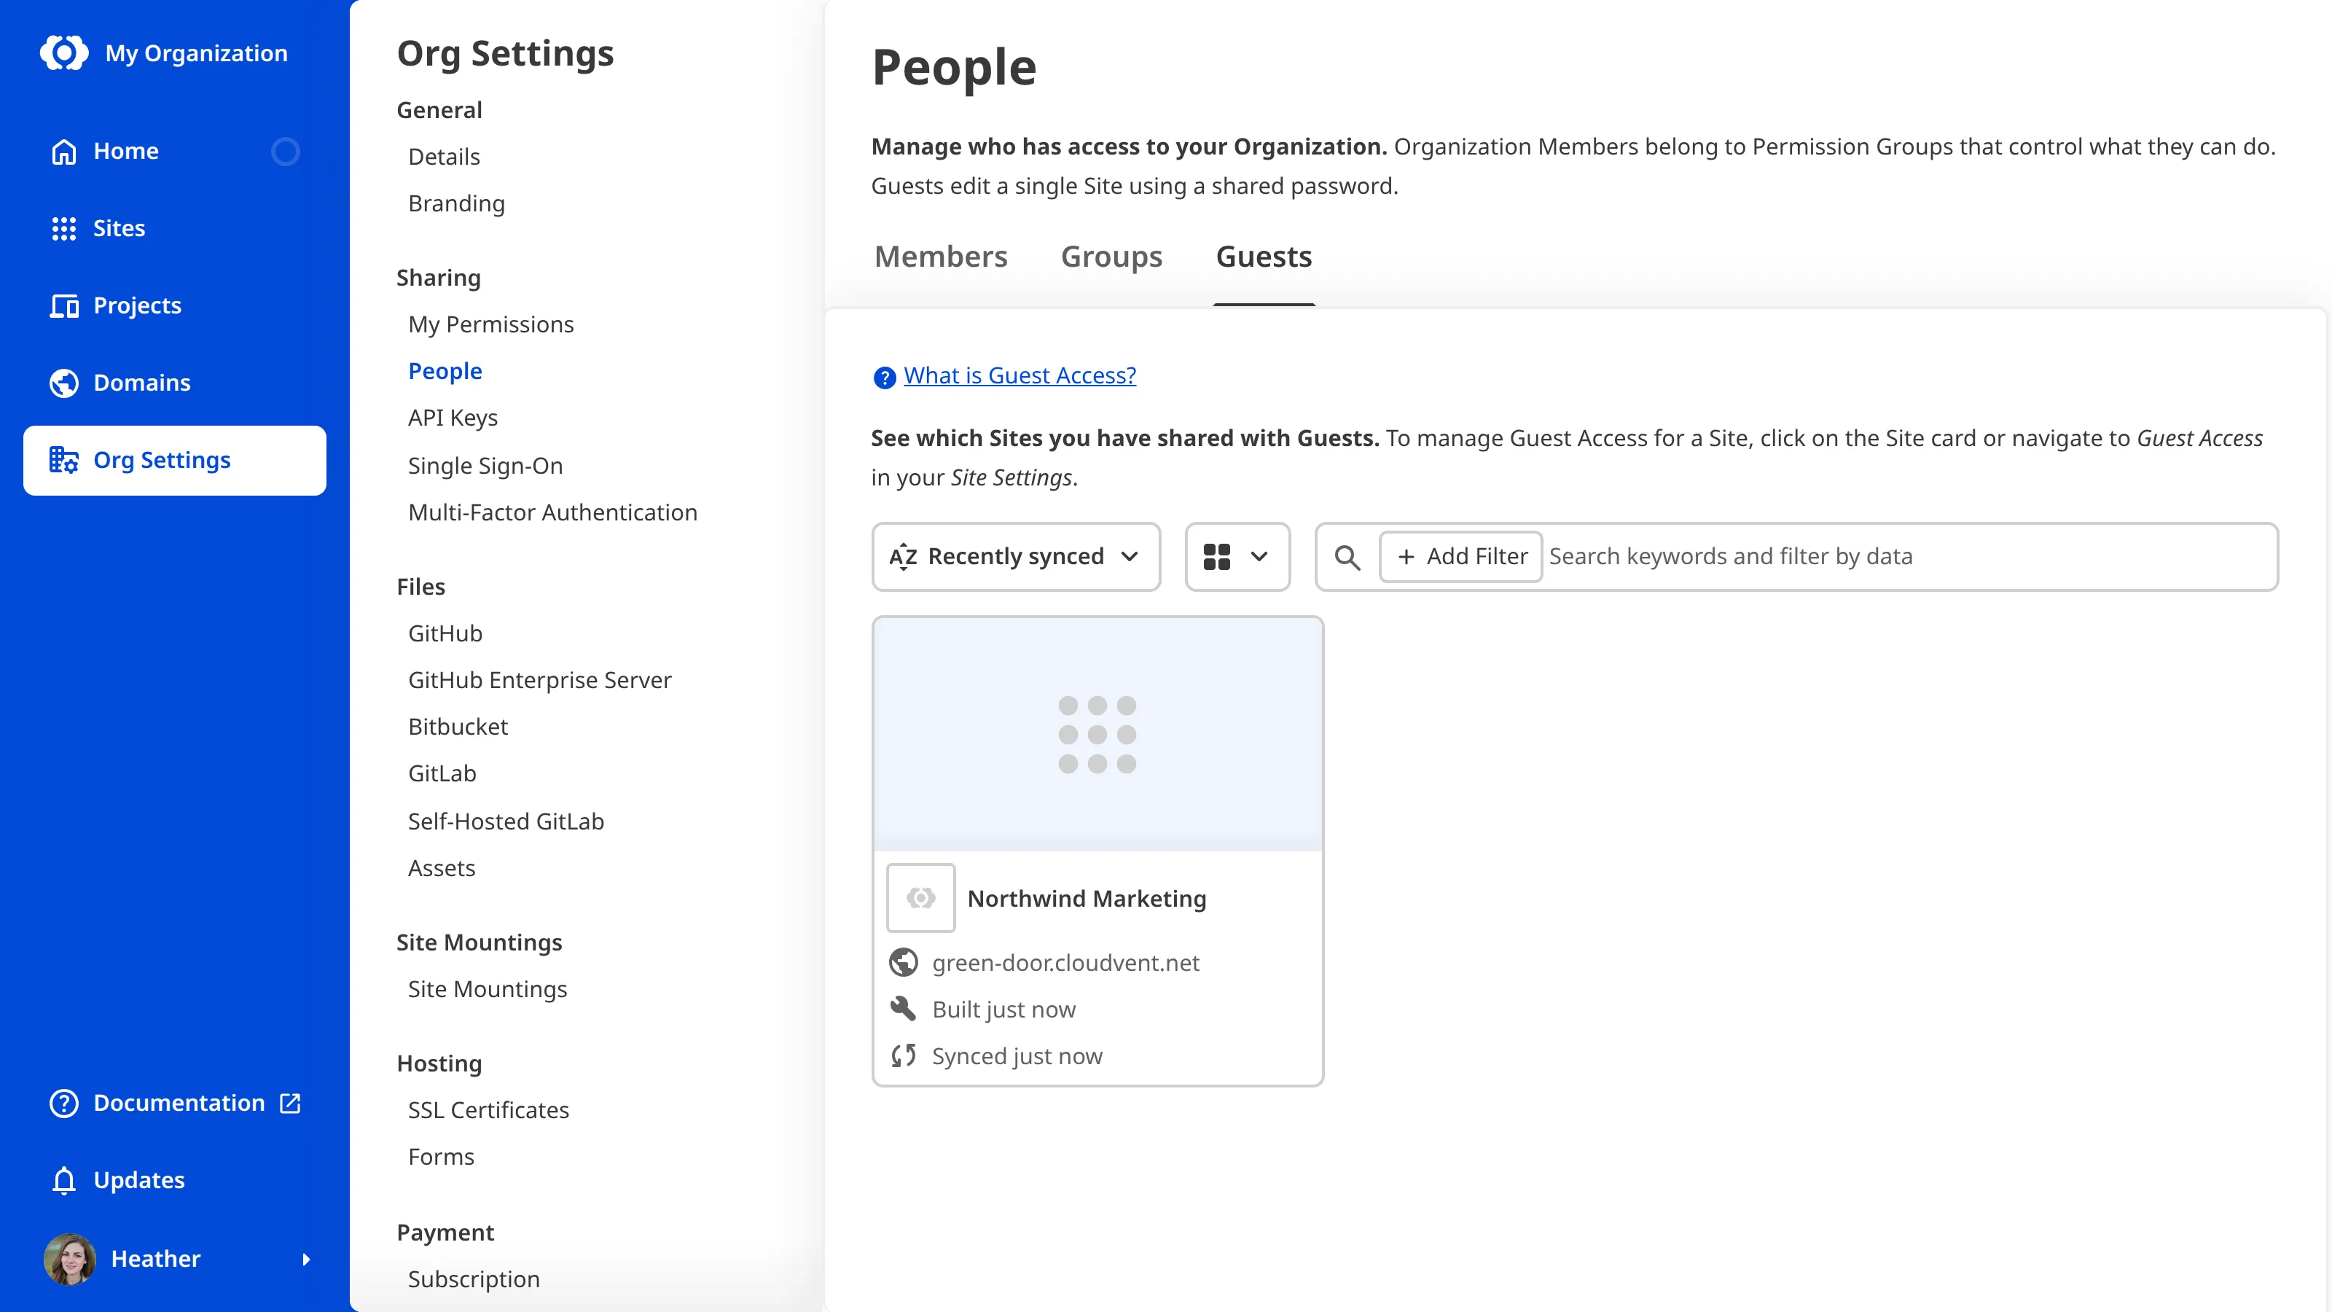This screenshot has height=1312, width=2332.
Task: Open GitHub Enterprise Server settings
Action: (x=539, y=680)
